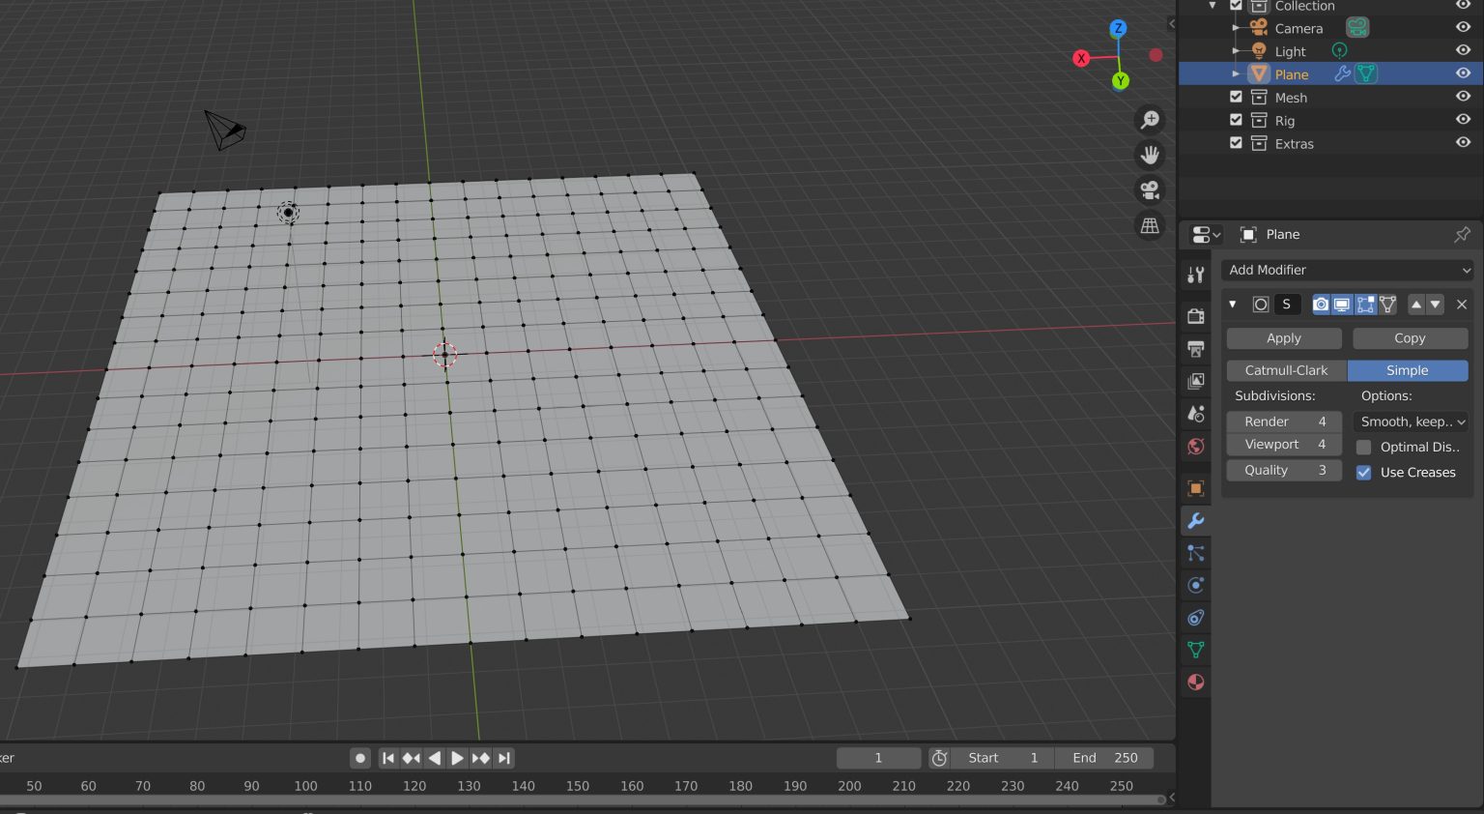Viewport: 1484px width, 814px height.
Task: Switch to the World Properties globe tab
Action: 1195,446
